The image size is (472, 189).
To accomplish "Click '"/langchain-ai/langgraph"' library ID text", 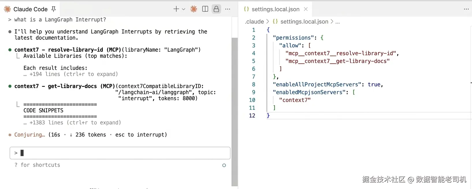I will click(x=154, y=92).
